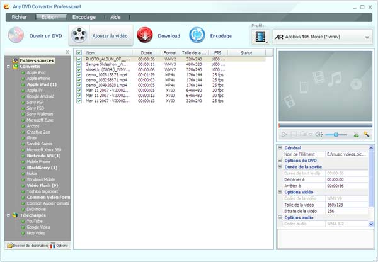The image size is (378, 262).
Task: Select BlackBerry (1) in the tree
Action: pyautogui.click(x=42, y=168)
